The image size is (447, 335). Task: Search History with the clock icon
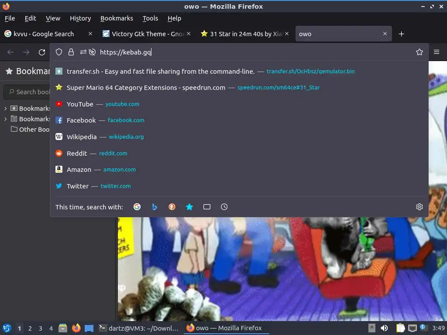point(224,207)
